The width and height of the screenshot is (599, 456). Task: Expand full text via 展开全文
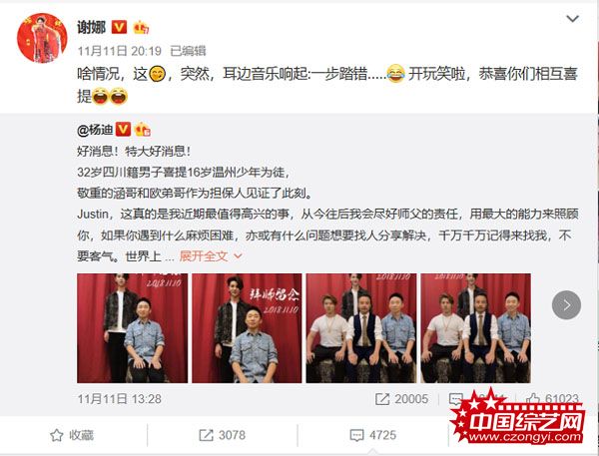click(x=211, y=255)
